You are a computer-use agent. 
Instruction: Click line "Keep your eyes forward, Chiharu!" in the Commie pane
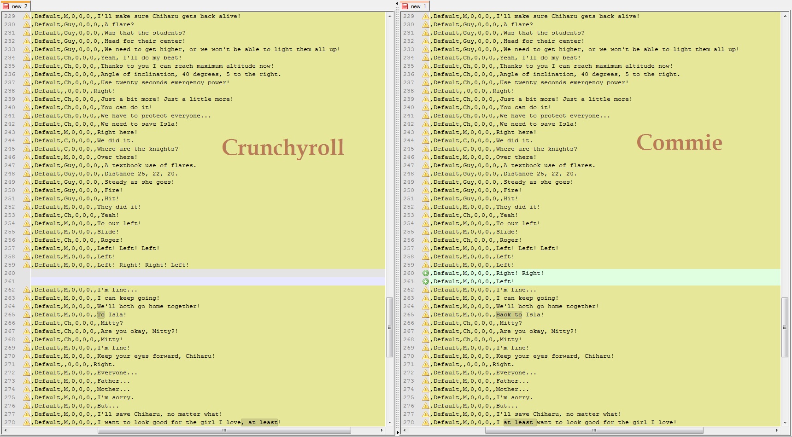tap(555, 356)
